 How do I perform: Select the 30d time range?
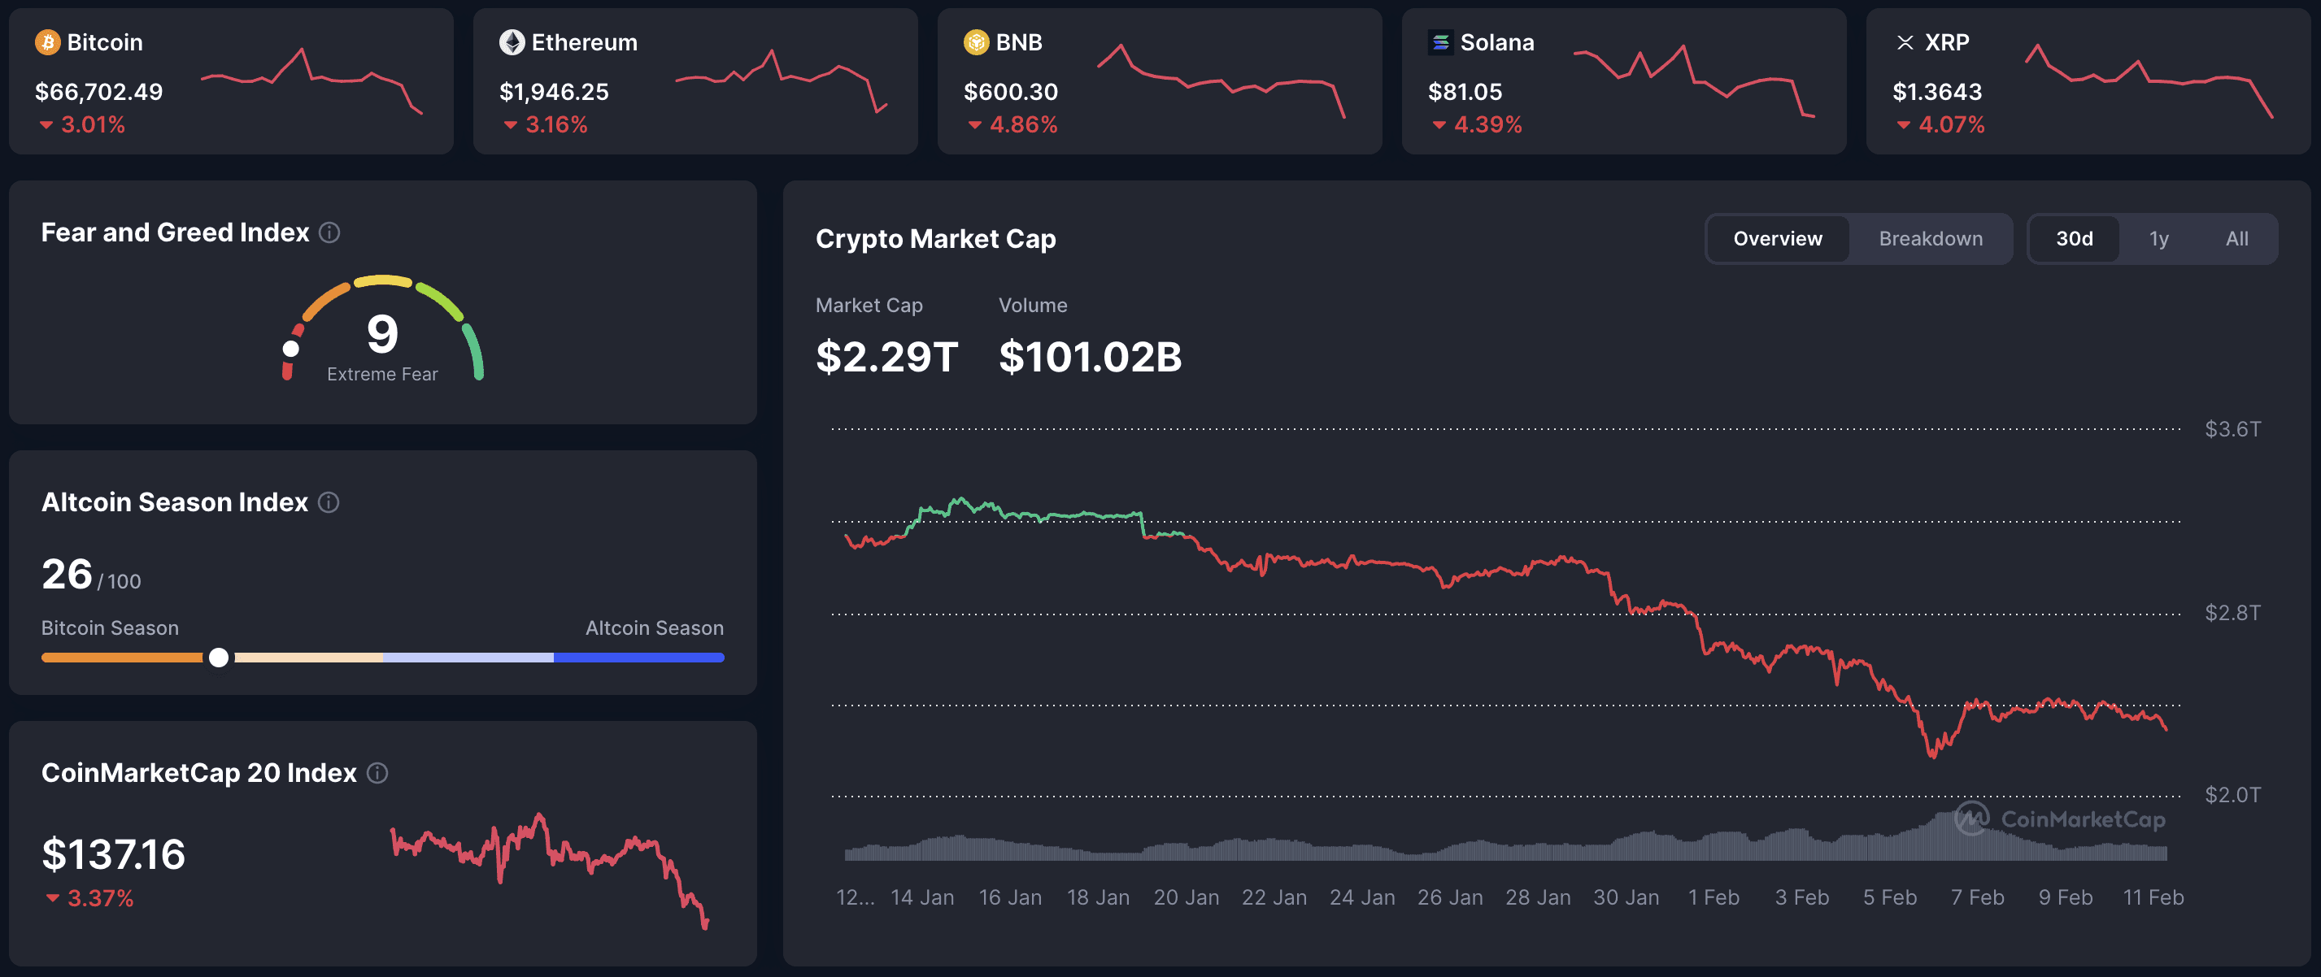click(2075, 239)
